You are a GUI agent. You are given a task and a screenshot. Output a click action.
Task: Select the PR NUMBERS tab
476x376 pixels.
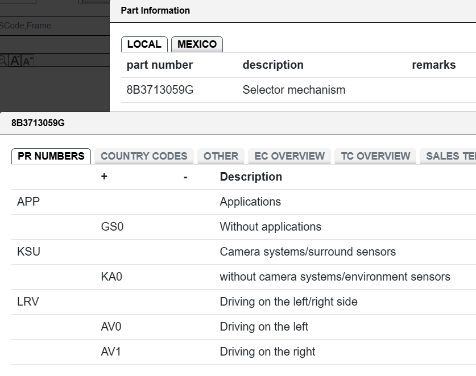tap(51, 156)
